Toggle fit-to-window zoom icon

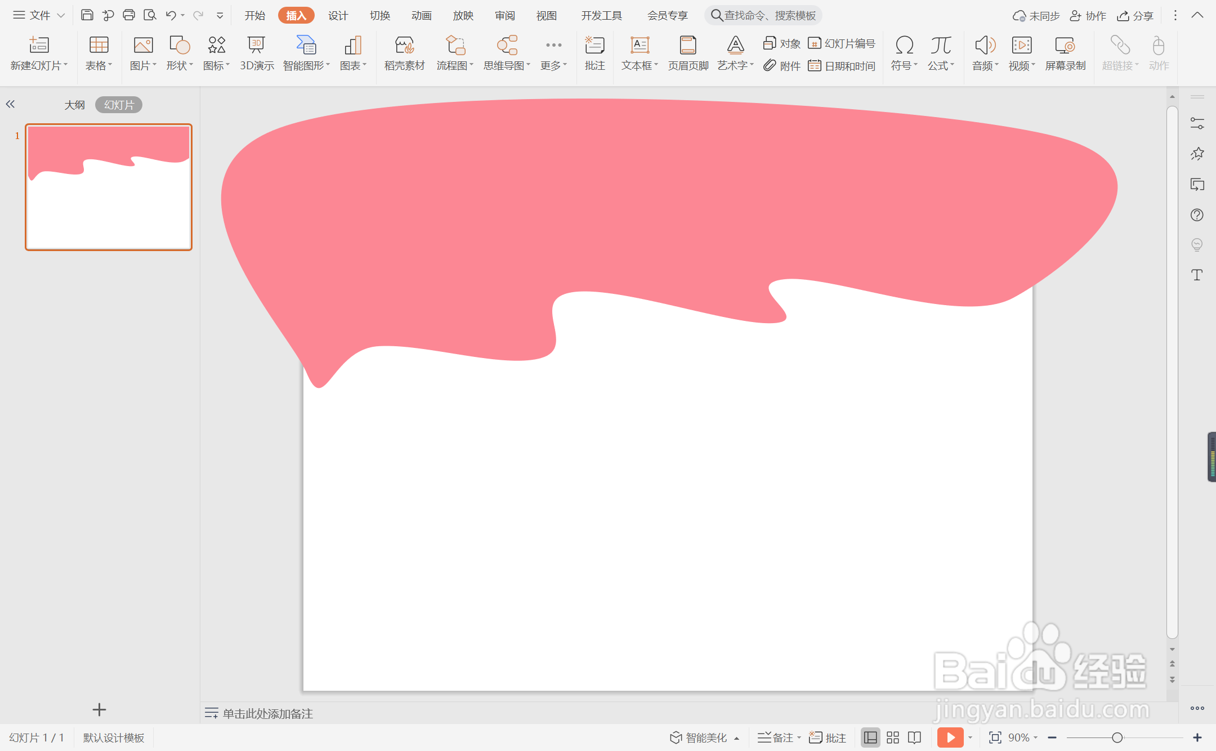[995, 737]
